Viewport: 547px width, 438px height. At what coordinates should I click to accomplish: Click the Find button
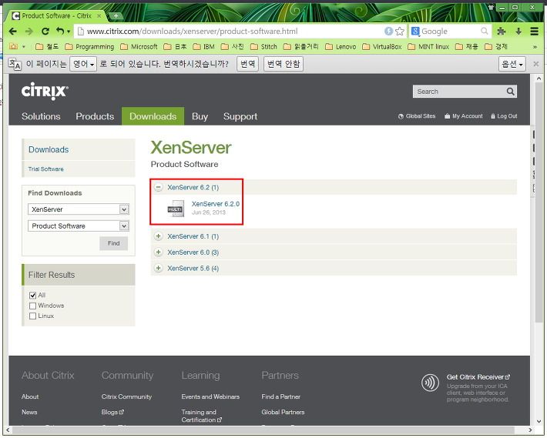(113, 243)
